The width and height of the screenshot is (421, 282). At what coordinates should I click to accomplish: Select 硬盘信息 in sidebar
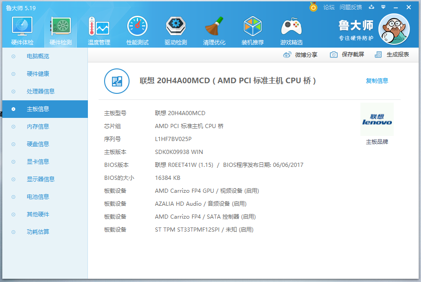[45, 144]
